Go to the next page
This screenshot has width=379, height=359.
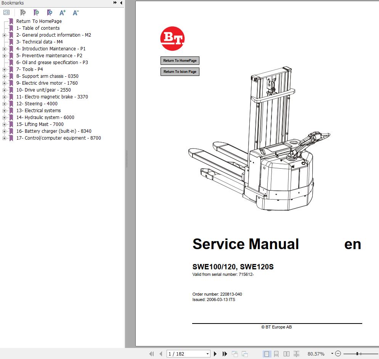coord(215,354)
